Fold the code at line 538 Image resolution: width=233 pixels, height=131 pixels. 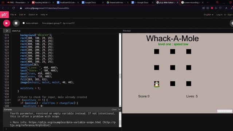pos(10,100)
